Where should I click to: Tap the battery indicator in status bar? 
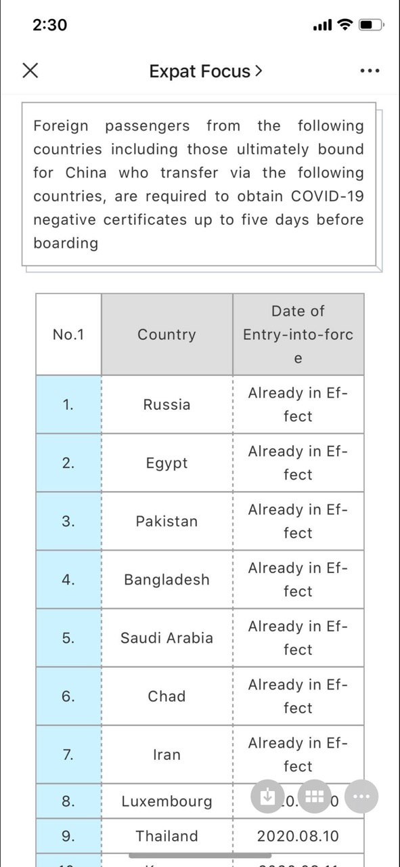pyautogui.click(x=371, y=25)
